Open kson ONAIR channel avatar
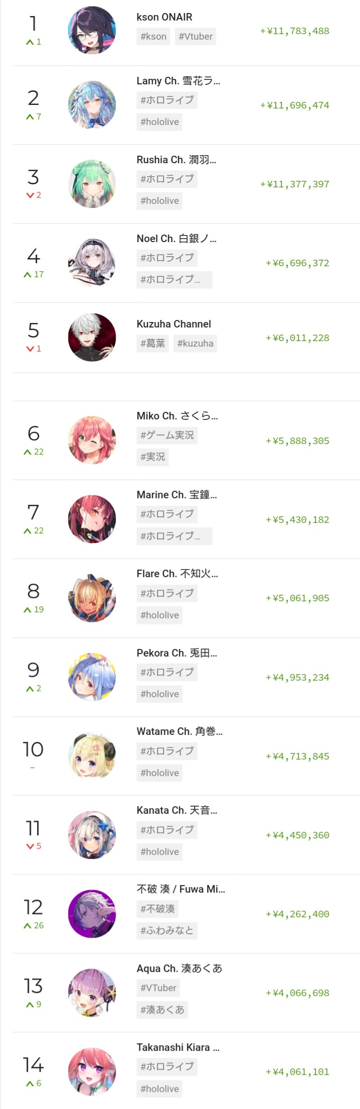This screenshot has height=1109, width=360. point(92,30)
